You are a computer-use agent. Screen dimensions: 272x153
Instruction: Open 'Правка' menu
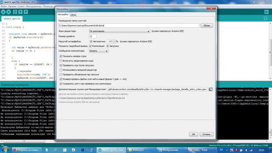point(12,6)
